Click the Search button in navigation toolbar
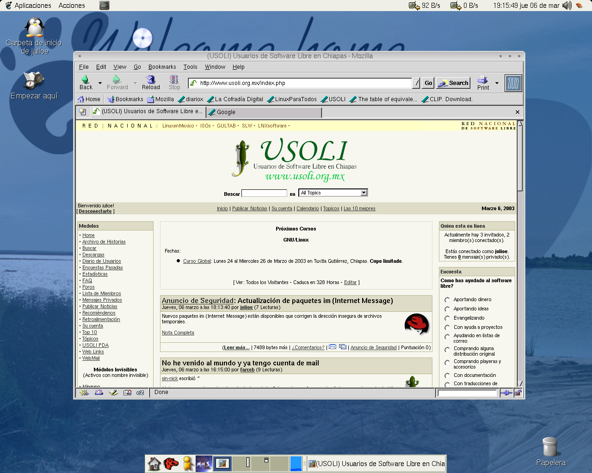Image resolution: width=592 pixels, height=473 pixels. pos(453,83)
